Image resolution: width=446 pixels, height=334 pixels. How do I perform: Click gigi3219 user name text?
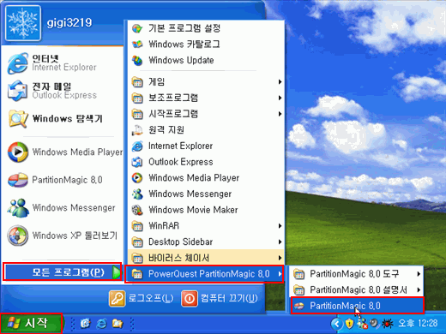69,22
